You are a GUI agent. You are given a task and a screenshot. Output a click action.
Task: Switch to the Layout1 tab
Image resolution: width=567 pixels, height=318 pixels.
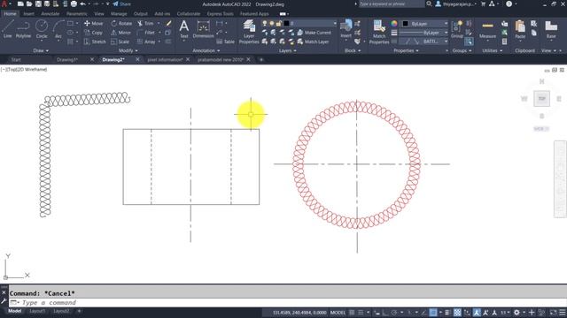[37, 311]
